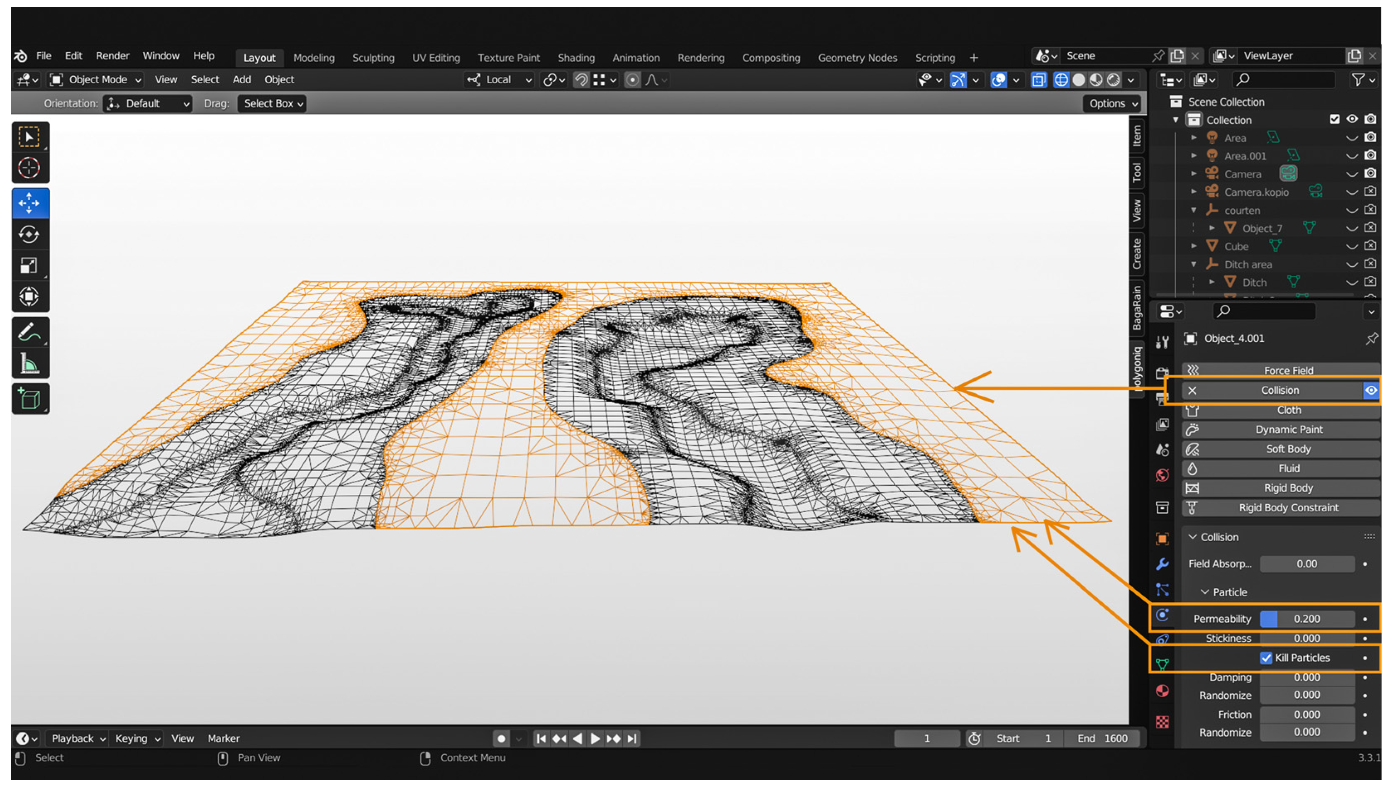
Task: Open the Object Mode dropdown
Action: pos(97,80)
